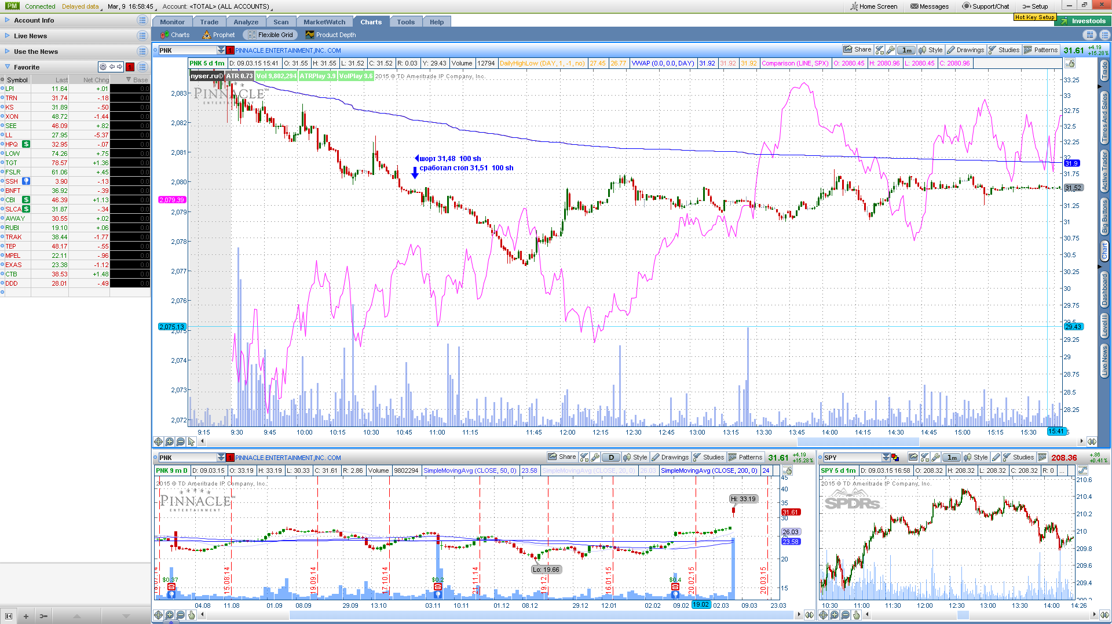The width and height of the screenshot is (1112, 624).
Task: Select pan crosshair tool below main chart
Action: [x=158, y=441]
